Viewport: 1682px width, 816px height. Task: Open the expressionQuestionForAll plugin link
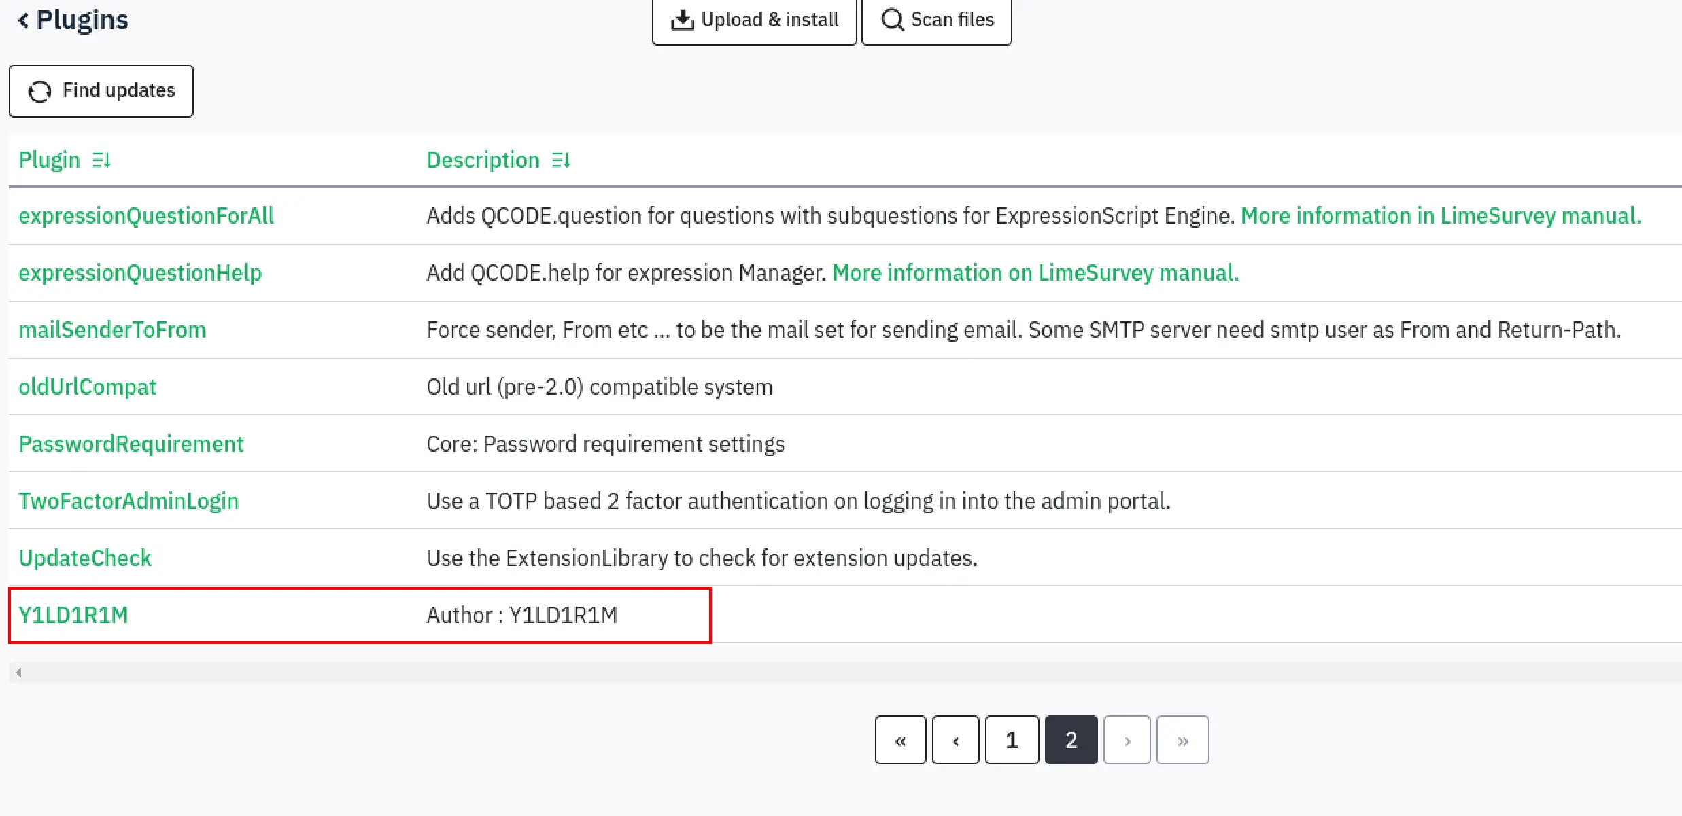click(x=146, y=216)
